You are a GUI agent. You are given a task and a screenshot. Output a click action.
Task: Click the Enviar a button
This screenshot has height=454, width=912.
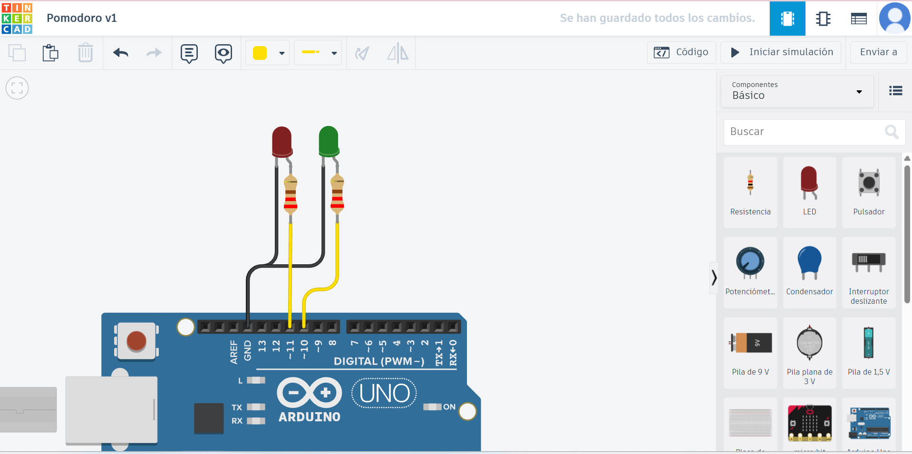[x=878, y=52]
